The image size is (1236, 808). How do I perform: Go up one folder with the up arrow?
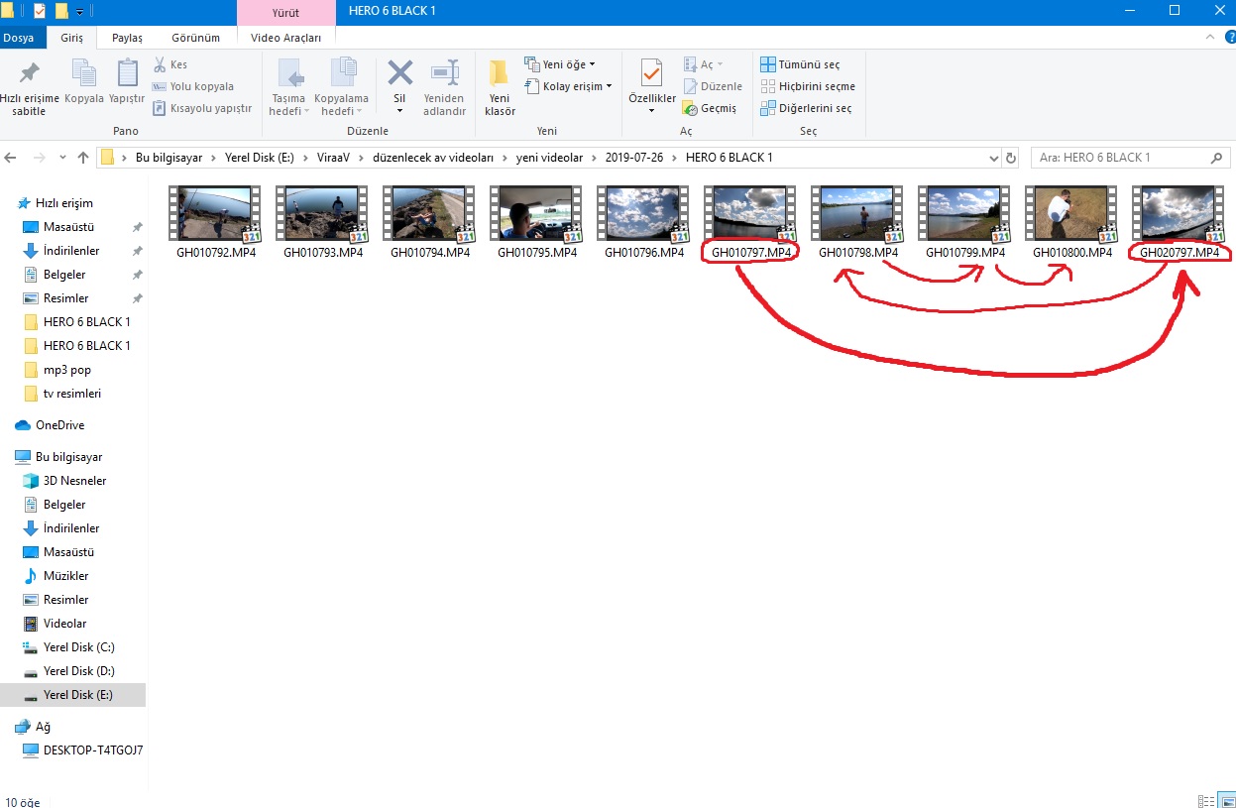pos(83,158)
